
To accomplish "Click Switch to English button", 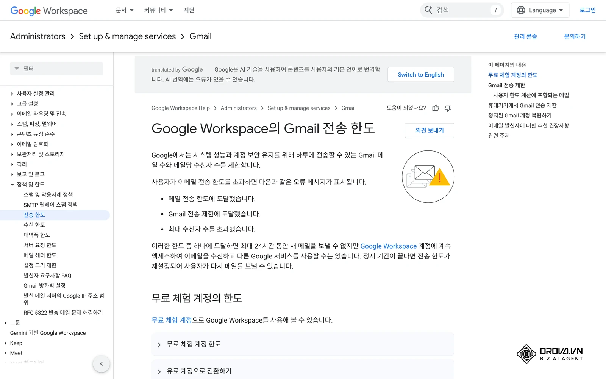I will 421,75.
